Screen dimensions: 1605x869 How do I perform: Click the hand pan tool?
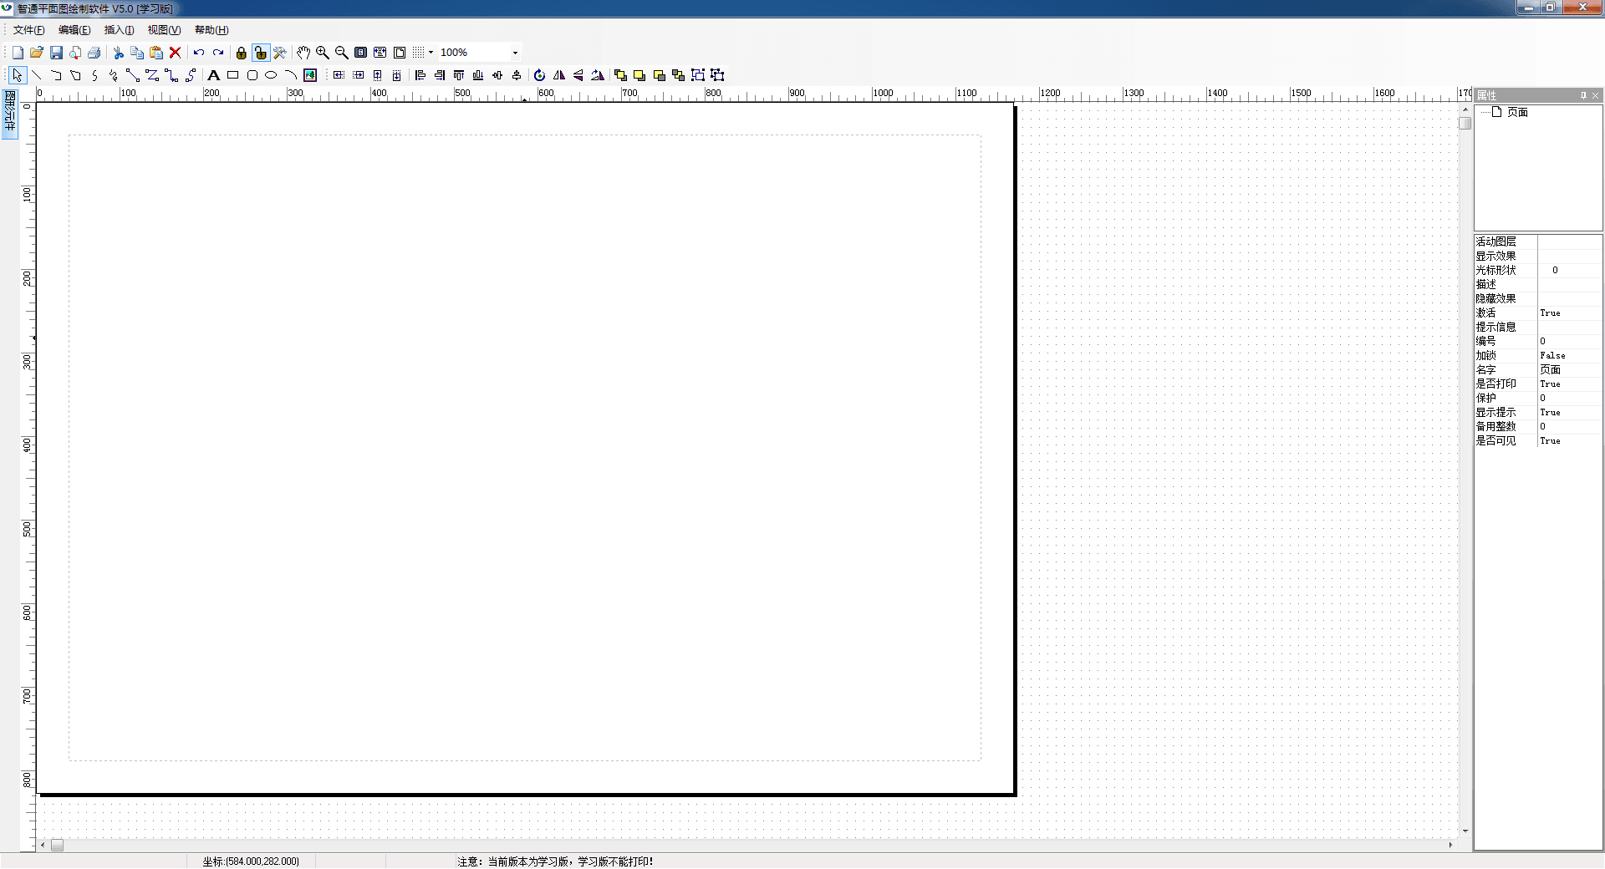coord(303,53)
